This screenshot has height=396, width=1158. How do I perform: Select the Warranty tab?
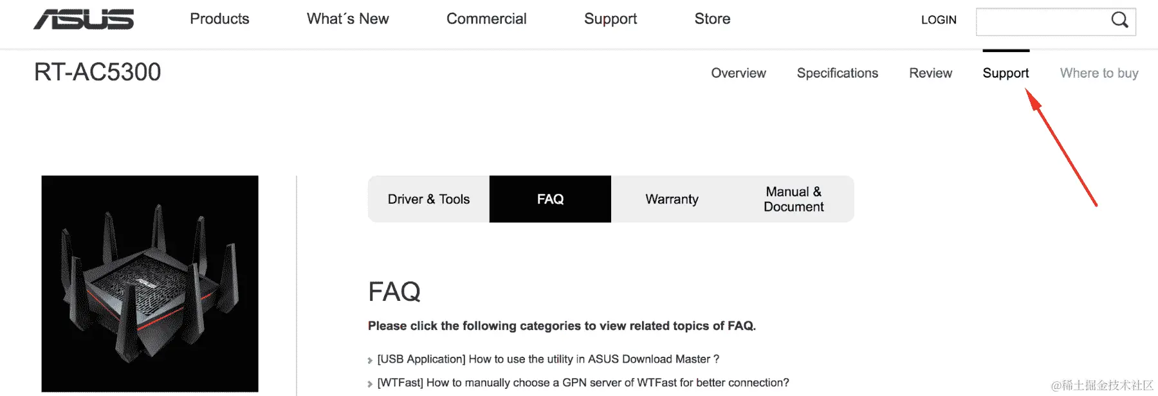tap(672, 199)
